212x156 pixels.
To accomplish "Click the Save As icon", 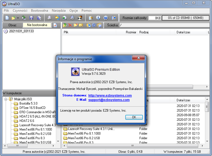I will (x=39, y=18).
